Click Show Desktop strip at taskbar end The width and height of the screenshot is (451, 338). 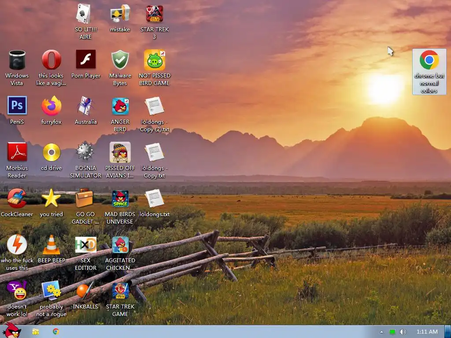[x=447, y=332]
